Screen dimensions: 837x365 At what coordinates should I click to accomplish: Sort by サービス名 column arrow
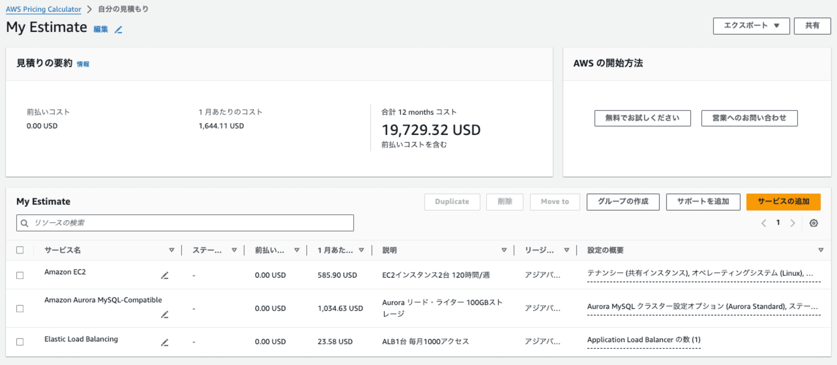pos(172,250)
